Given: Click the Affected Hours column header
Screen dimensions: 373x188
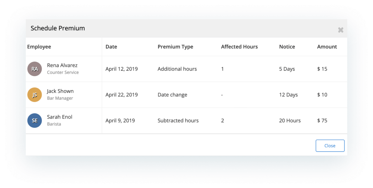Looking at the screenshot, I should click(239, 47).
